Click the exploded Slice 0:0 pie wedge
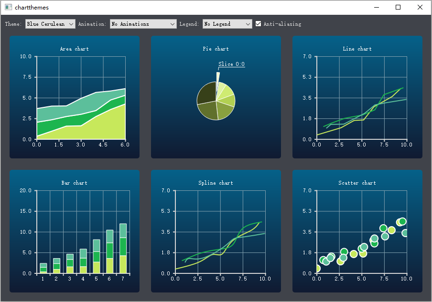 pyautogui.click(x=218, y=79)
